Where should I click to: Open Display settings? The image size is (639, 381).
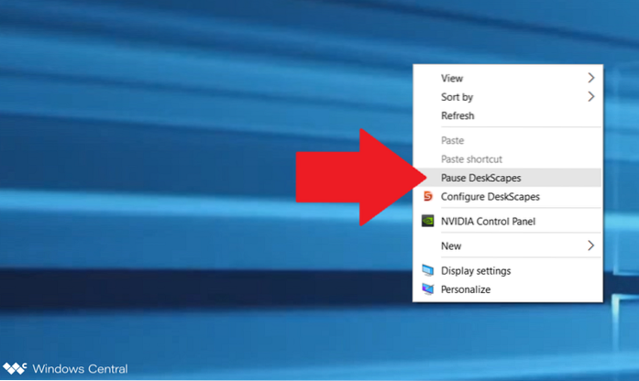point(476,271)
